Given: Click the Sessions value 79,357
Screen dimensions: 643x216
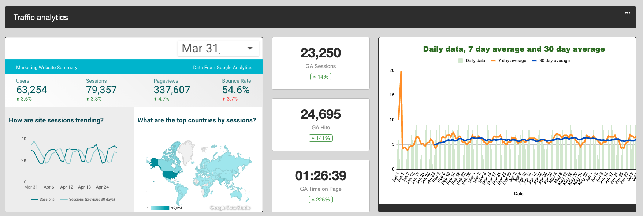Looking at the screenshot, I should pyautogui.click(x=101, y=90).
